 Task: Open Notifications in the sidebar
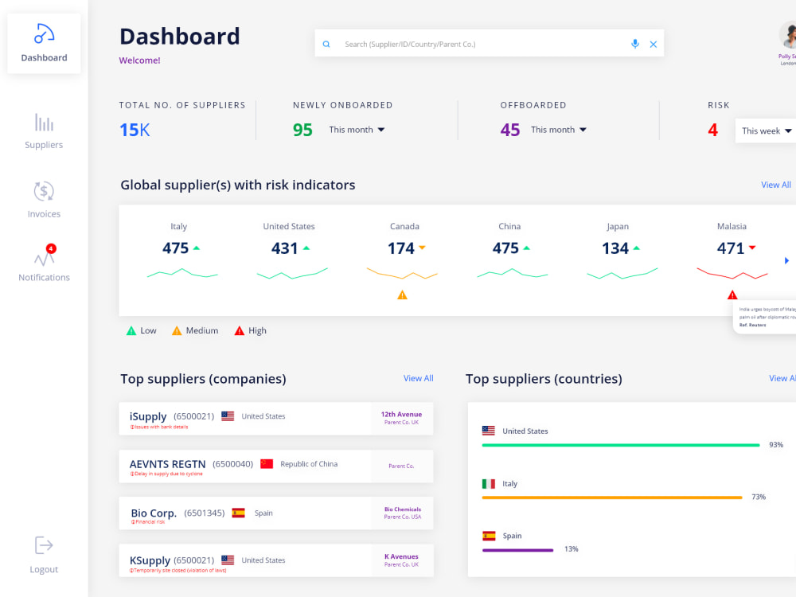(44, 263)
